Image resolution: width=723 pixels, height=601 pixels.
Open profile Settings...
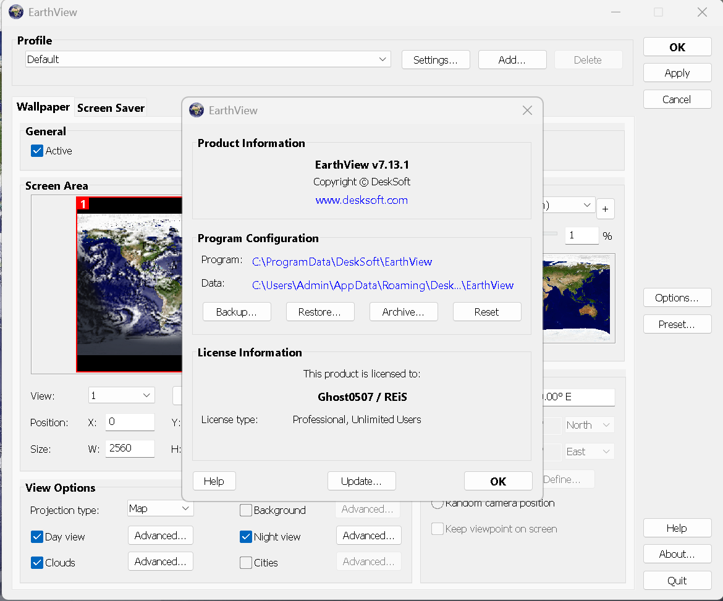(436, 60)
